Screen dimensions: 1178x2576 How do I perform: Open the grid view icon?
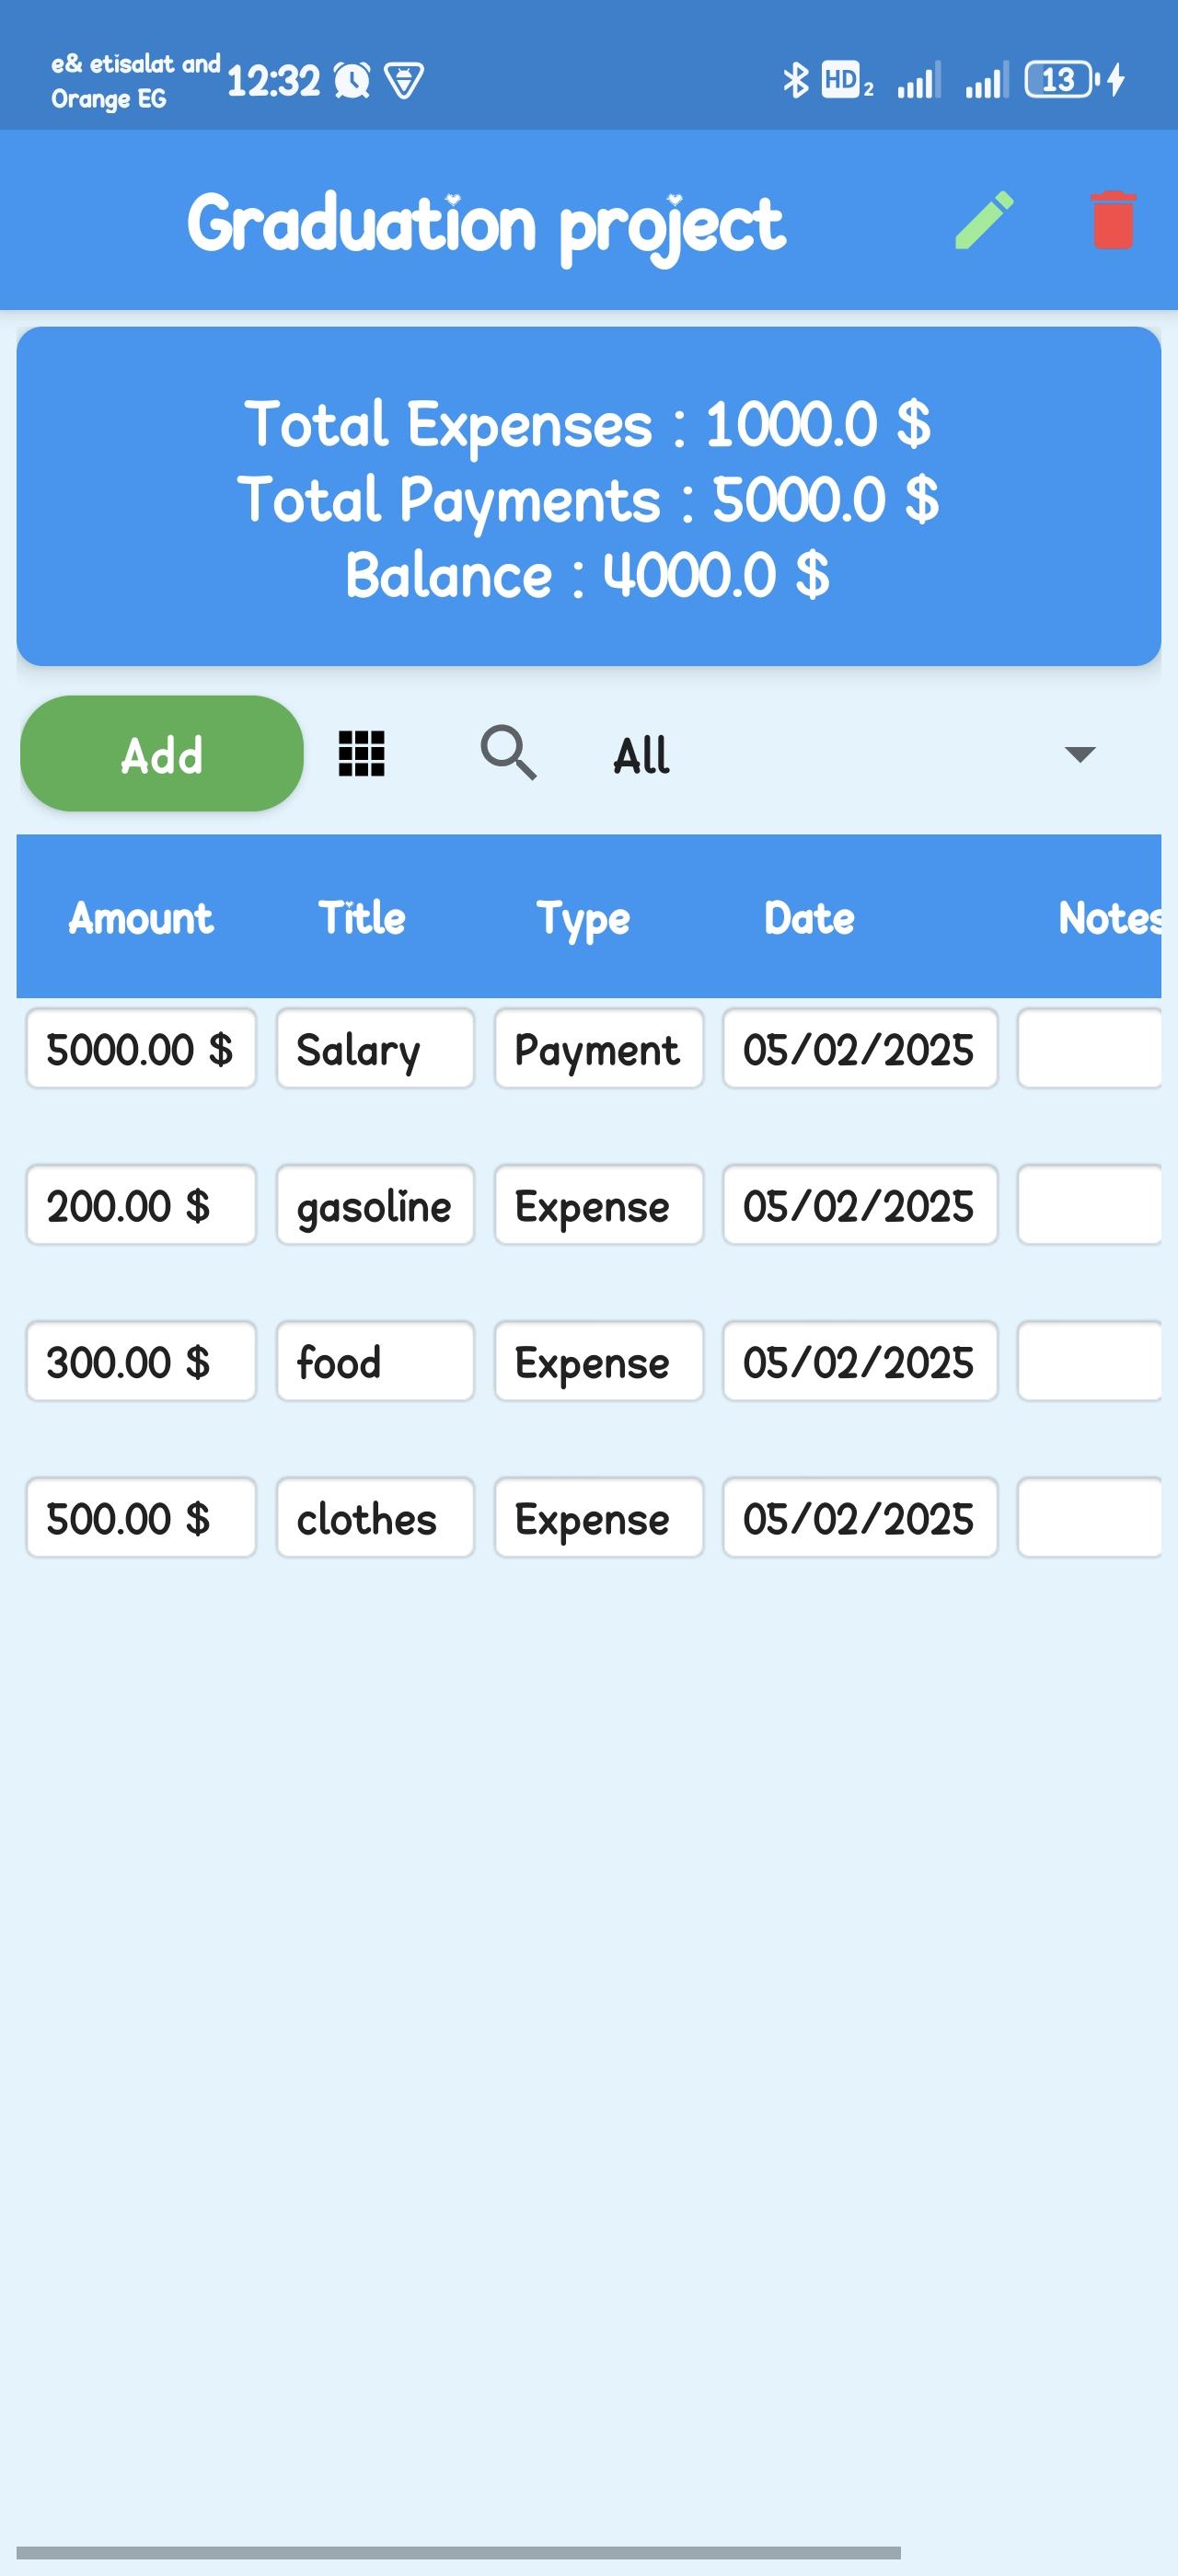(362, 753)
